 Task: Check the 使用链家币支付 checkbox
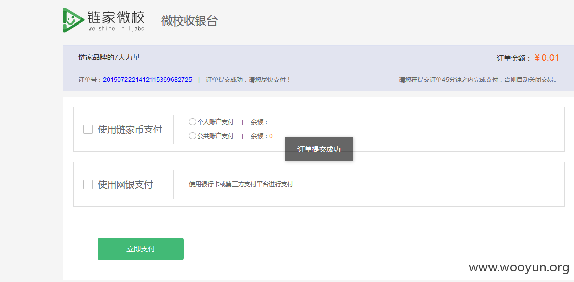(88, 129)
